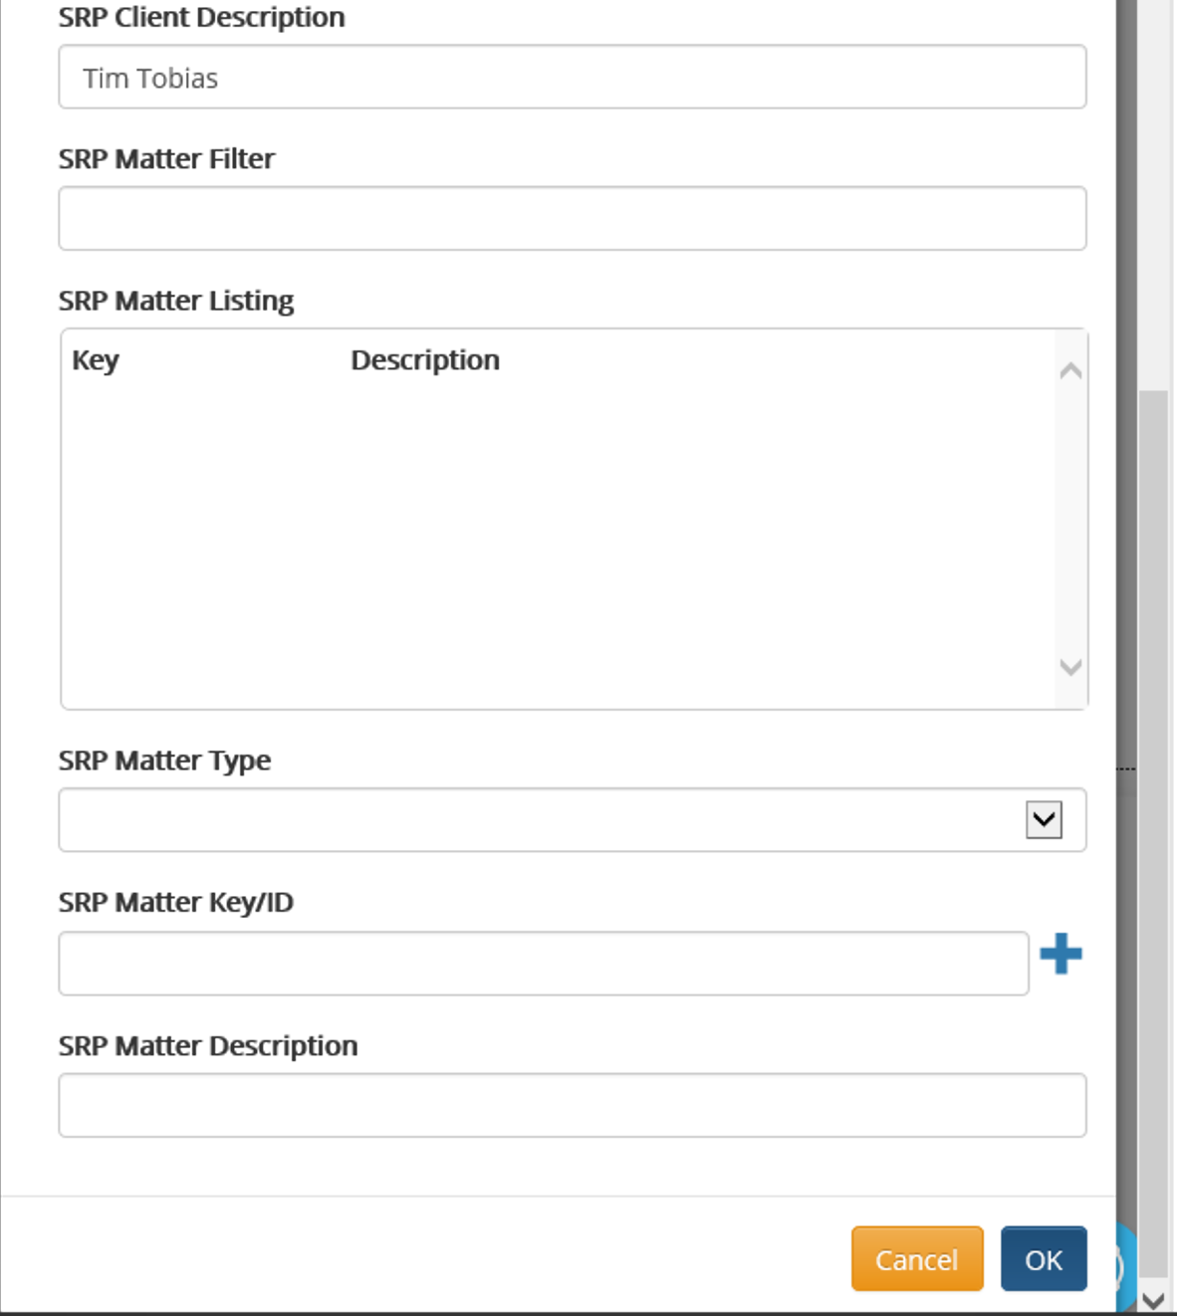The image size is (1177, 1316).
Task: Confirm with the OK button
Action: 1044,1259
